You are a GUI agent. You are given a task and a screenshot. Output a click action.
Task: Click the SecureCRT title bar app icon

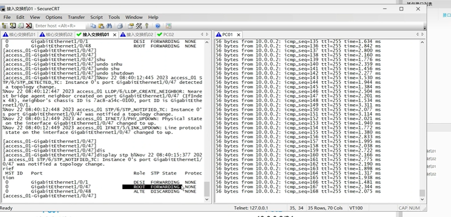click(3, 9)
